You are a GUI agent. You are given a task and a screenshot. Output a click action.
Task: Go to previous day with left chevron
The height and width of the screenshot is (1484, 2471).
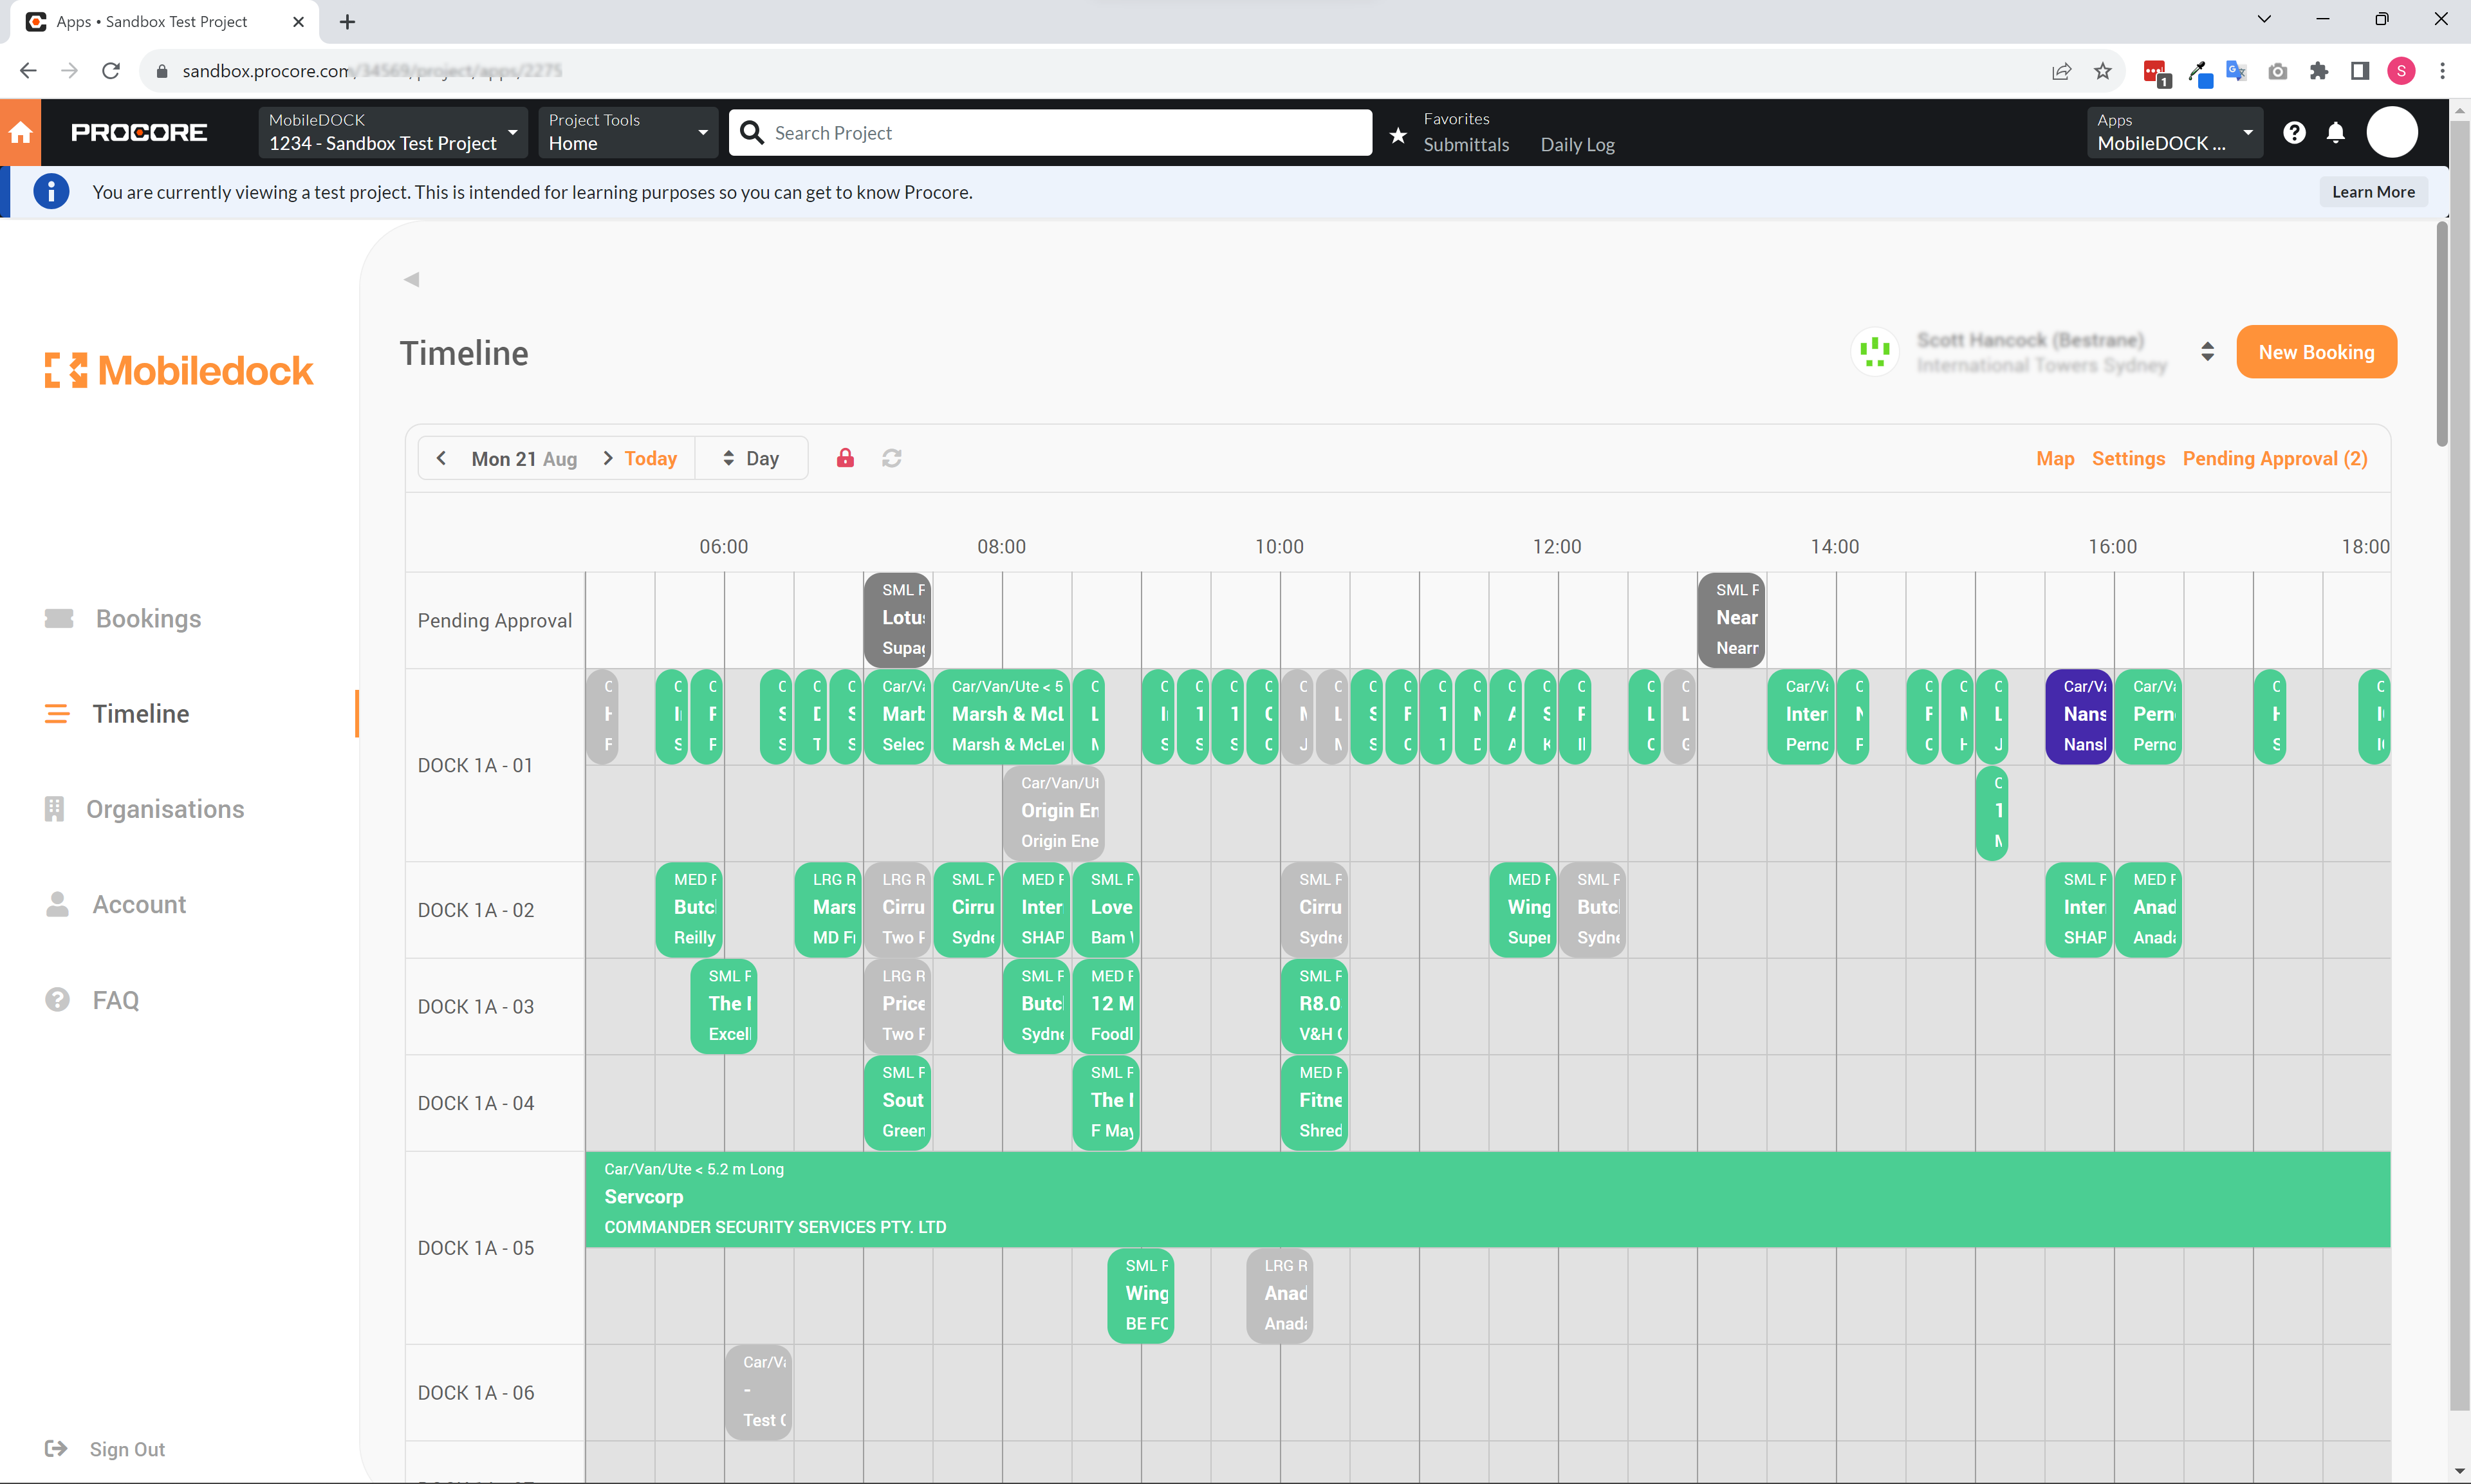(x=441, y=458)
